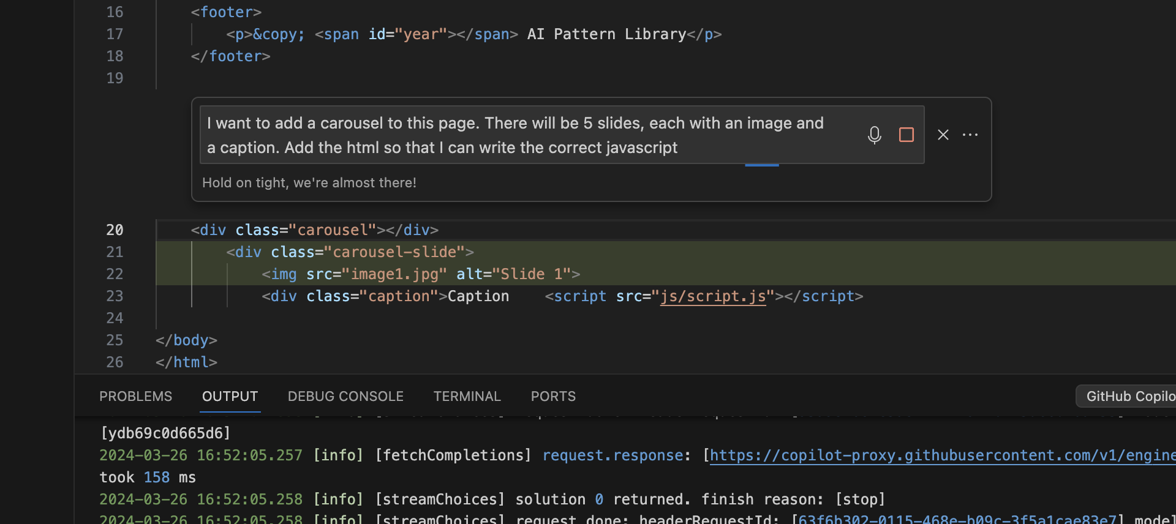Open the DEBUG CONSOLE tab
Viewport: 1176px width, 524px height.
tap(345, 397)
